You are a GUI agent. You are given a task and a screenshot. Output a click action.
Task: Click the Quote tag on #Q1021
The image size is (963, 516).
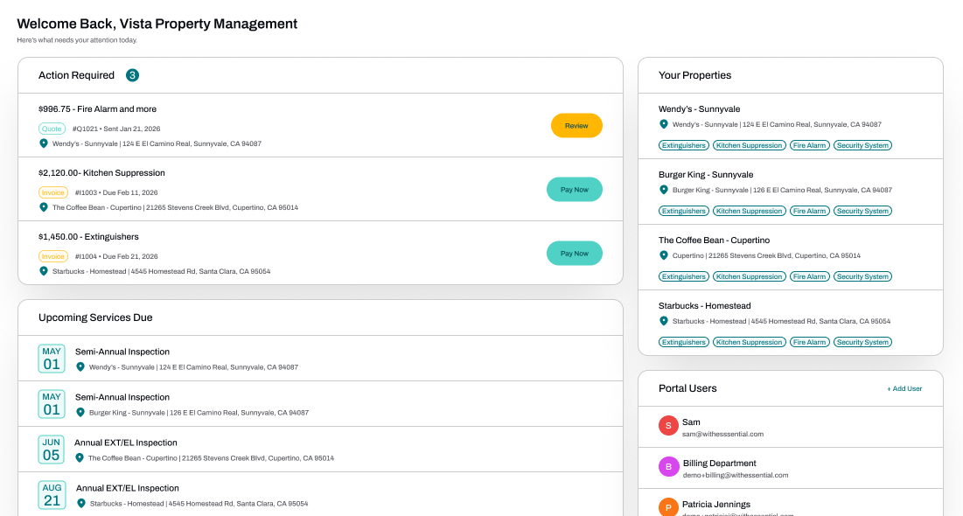pyautogui.click(x=52, y=129)
